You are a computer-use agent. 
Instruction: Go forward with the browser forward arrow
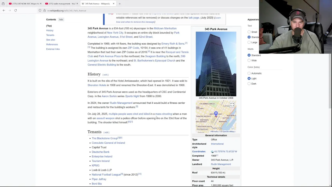tap(10, 10)
